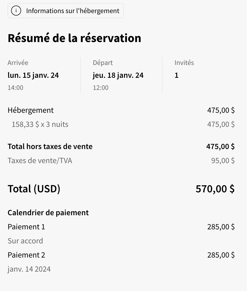Click the Total (USD) label
The width and height of the screenshot is (247, 291).
[x=34, y=189]
